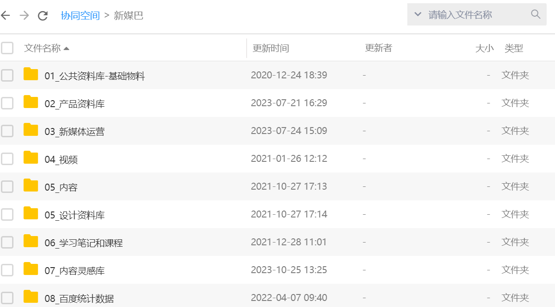Click folder icon of 04_视频
555x307 pixels.
[31, 158]
